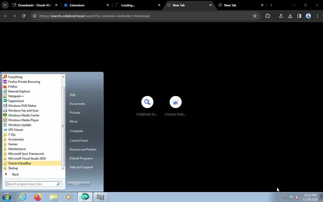The height and width of the screenshot is (202, 323).
Task: Reload the current page
Action: (24, 16)
